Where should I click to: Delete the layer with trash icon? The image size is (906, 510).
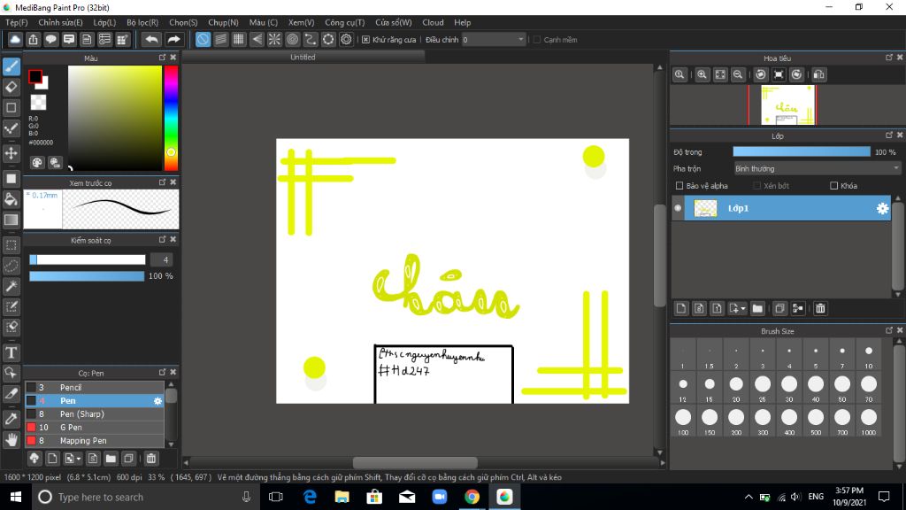(820, 308)
